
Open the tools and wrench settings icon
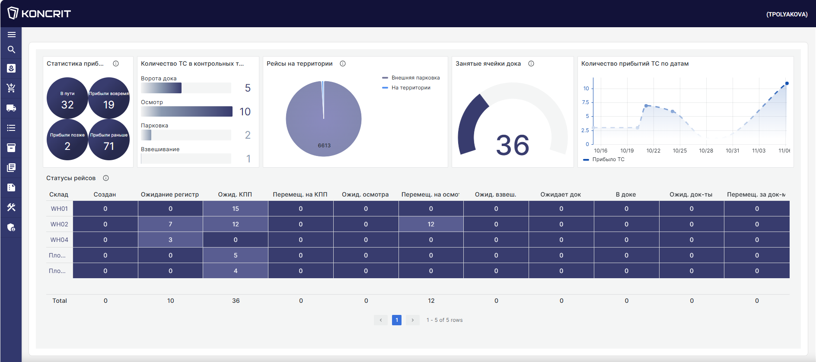pyautogui.click(x=11, y=207)
